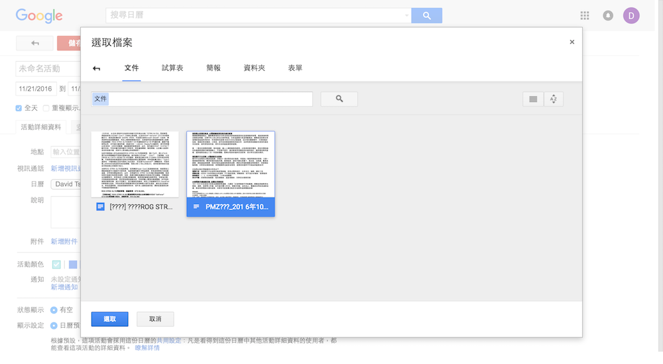This screenshot has height=364, width=663.
Task: Open the 資料夾 tab
Action: coord(255,68)
